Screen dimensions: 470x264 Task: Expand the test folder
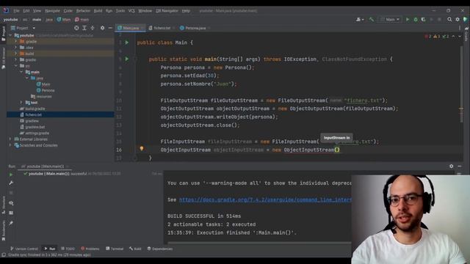[21, 103]
